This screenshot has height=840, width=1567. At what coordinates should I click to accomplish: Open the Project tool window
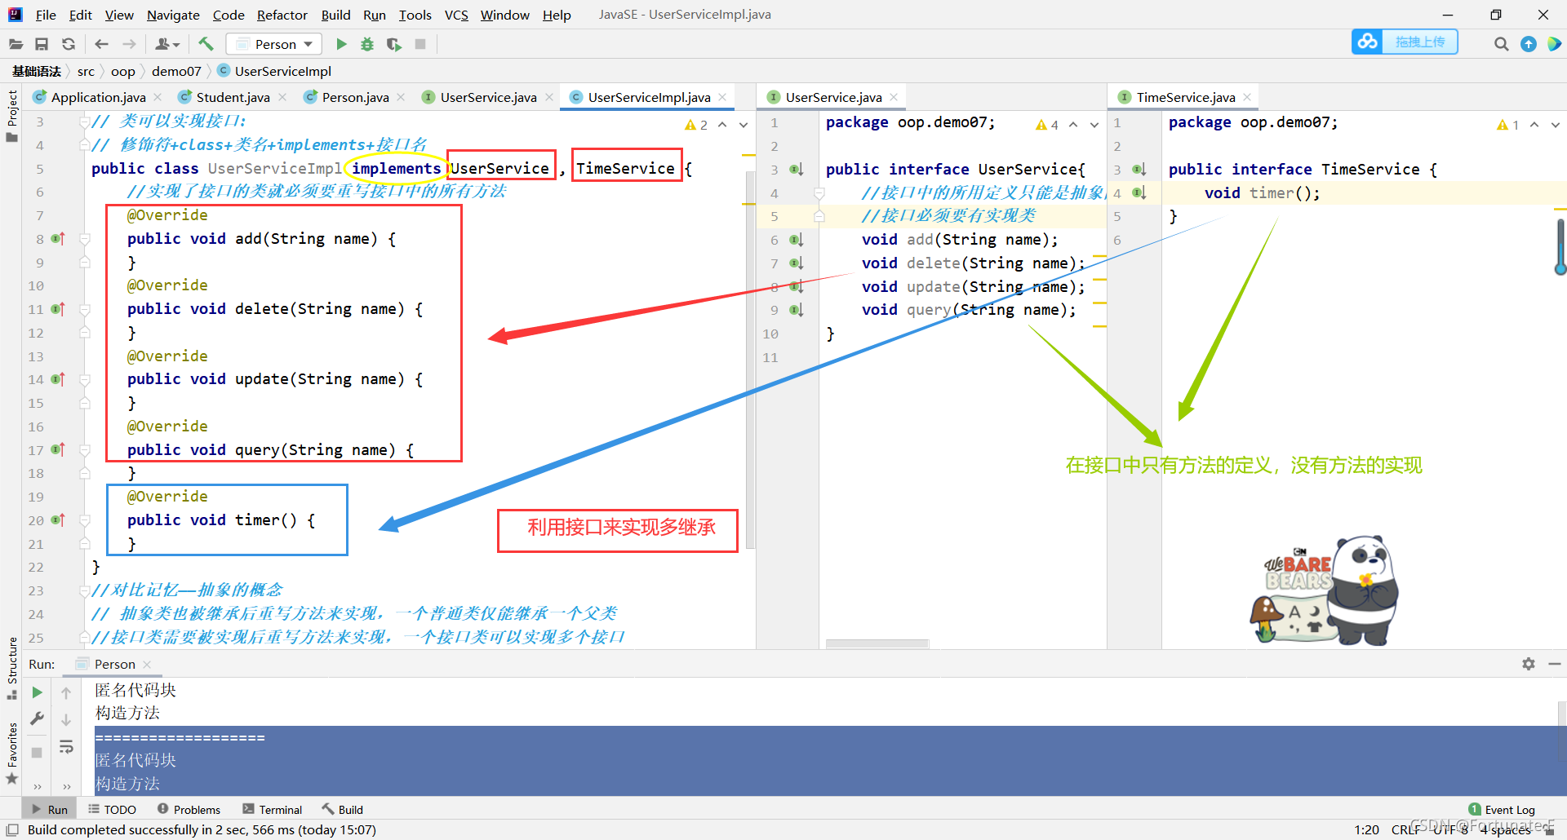(x=11, y=116)
